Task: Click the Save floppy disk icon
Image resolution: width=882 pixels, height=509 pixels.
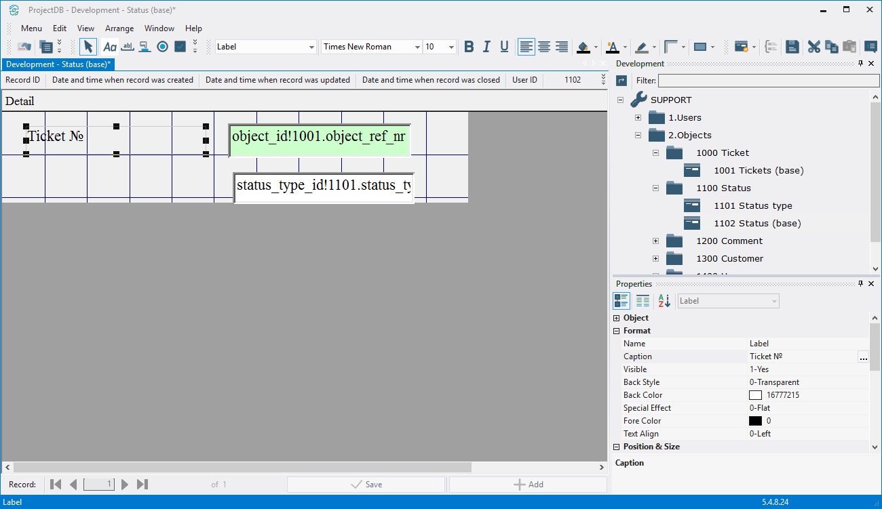Action: point(792,47)
